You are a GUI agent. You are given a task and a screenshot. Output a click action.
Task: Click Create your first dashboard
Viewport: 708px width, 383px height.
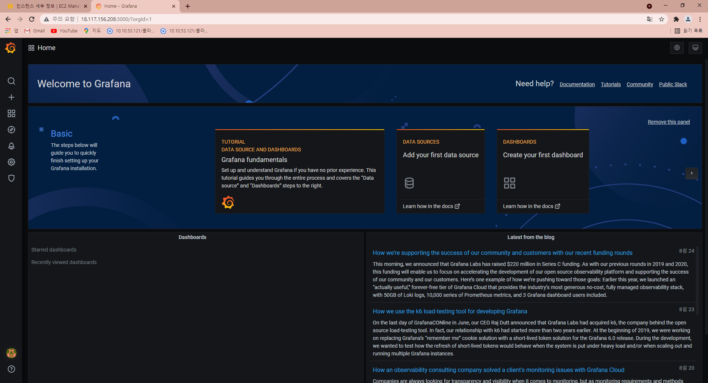tap(543, 155)
